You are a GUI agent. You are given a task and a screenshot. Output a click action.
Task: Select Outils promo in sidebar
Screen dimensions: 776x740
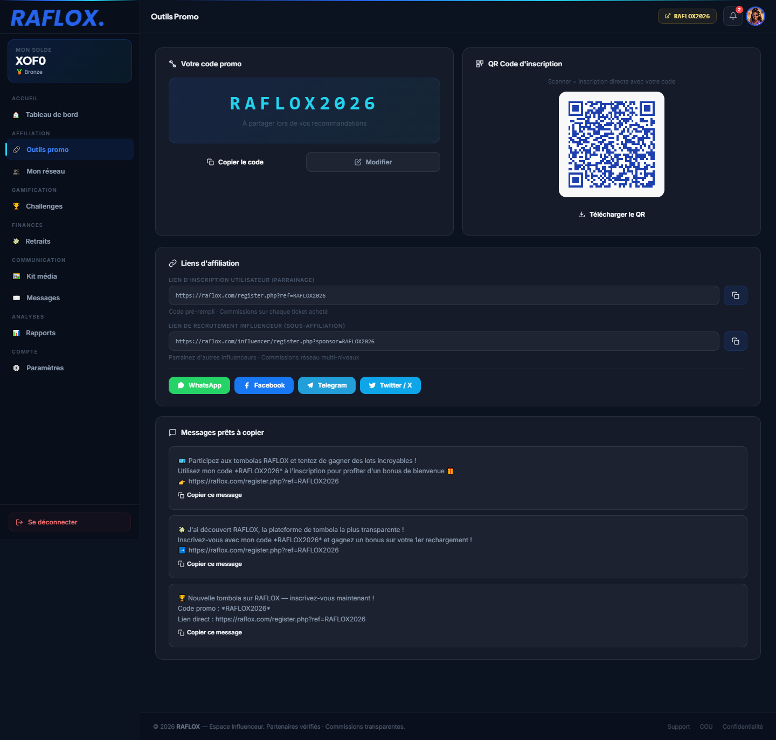[x=70, y=149]
